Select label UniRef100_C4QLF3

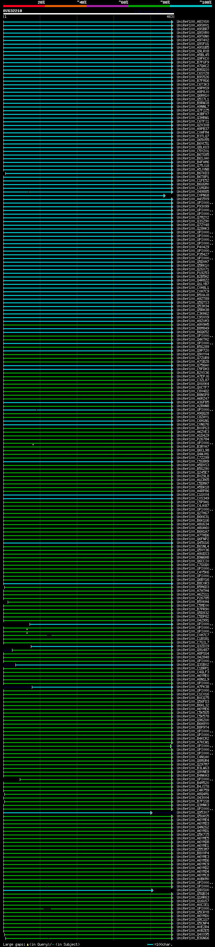click(x=193, y=672)
